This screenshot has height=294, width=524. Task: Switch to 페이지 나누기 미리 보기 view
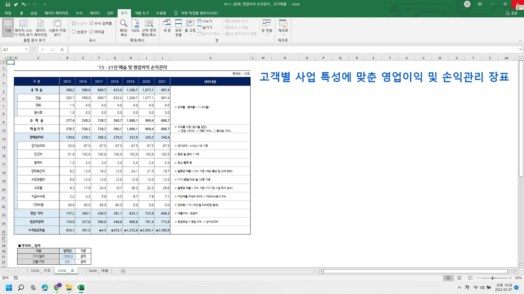(23, 28)
